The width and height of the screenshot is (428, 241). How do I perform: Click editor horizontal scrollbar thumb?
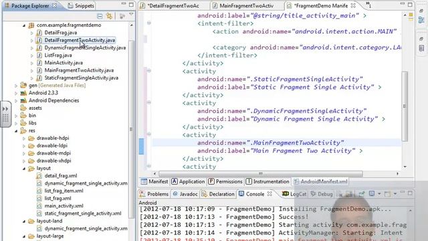pos(261,174)
